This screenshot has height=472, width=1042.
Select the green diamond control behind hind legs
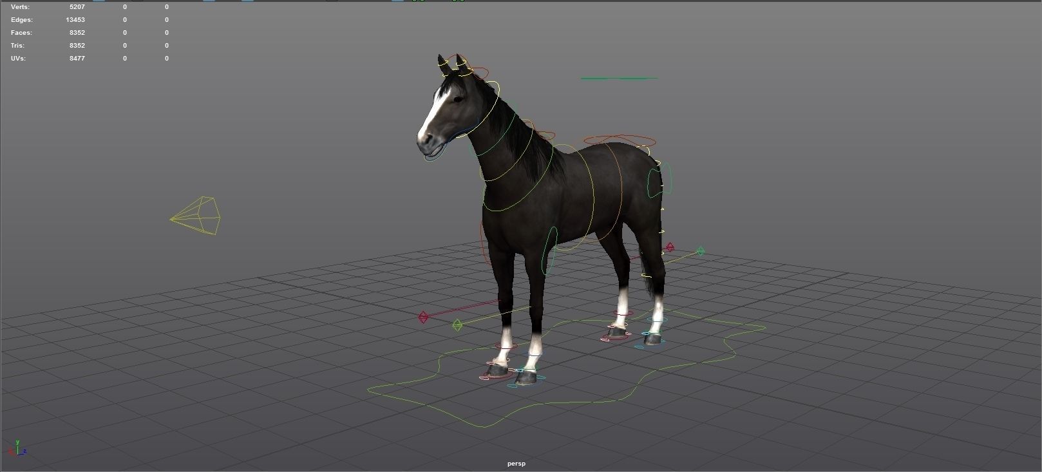pos(701,251)
